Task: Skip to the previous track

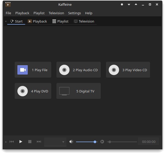Action: [x=12, y=142]
